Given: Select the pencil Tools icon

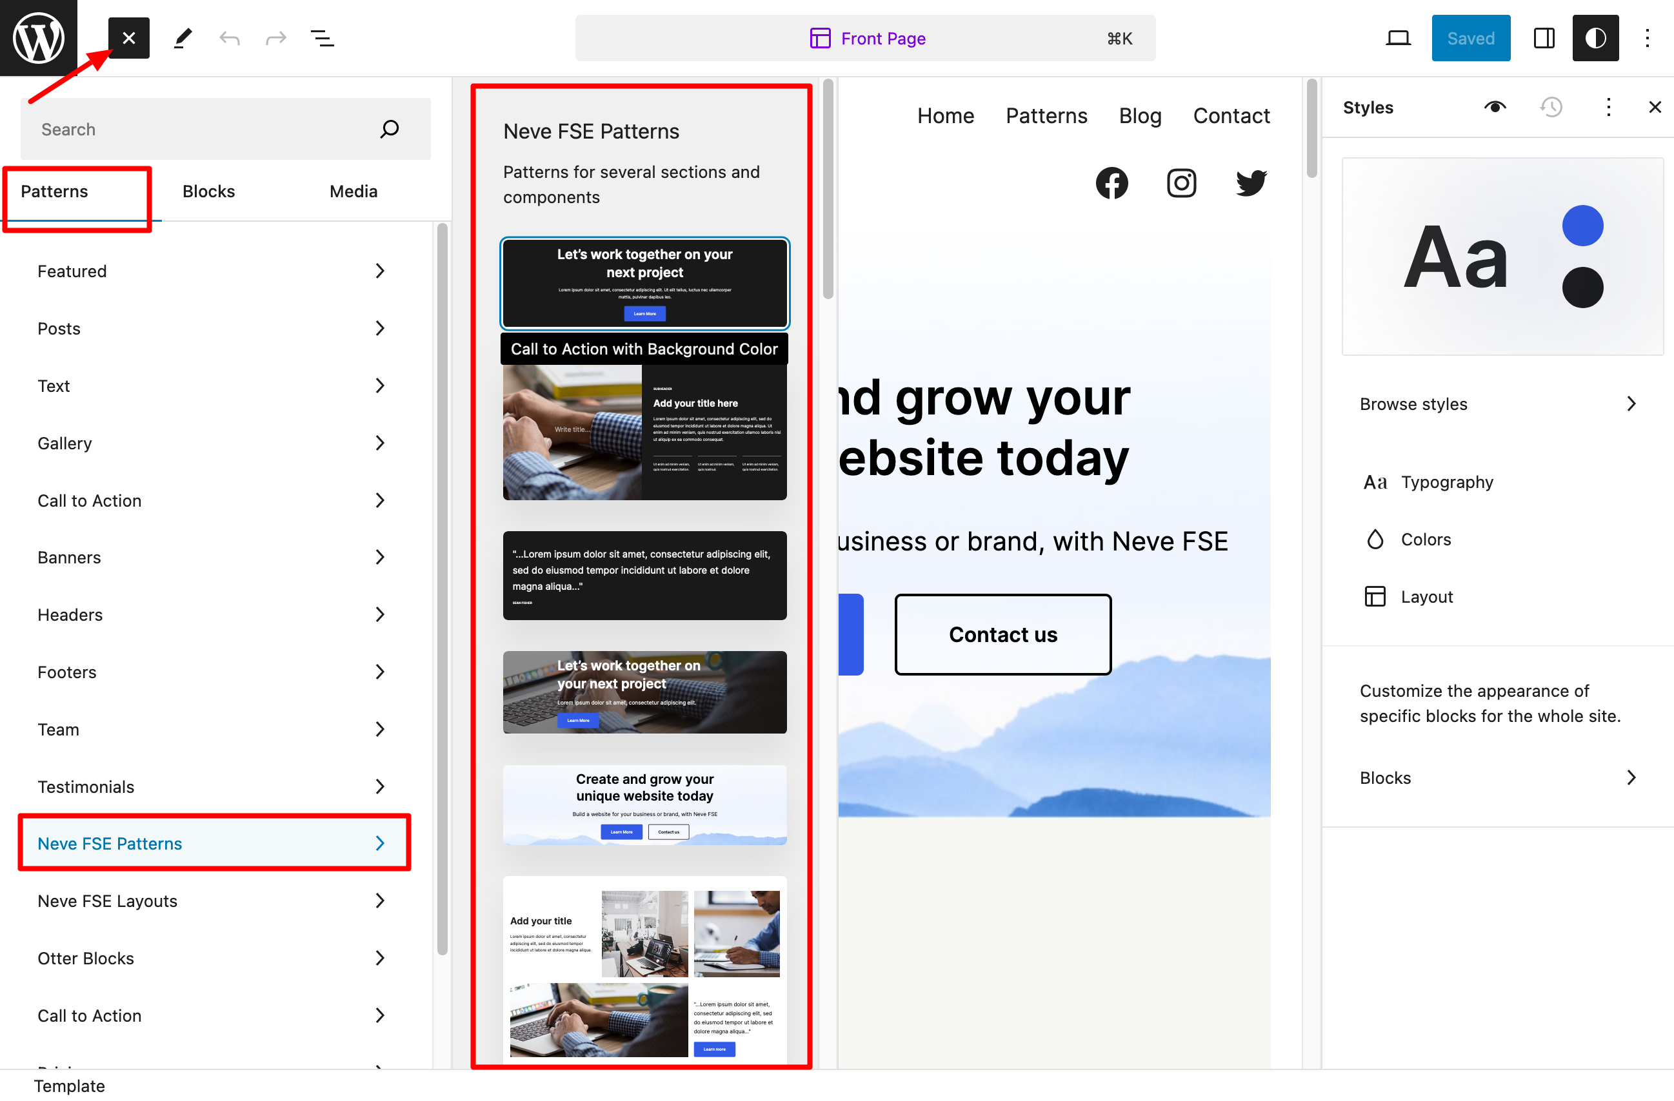Looking at the screenshot, I should pos(183,38).
